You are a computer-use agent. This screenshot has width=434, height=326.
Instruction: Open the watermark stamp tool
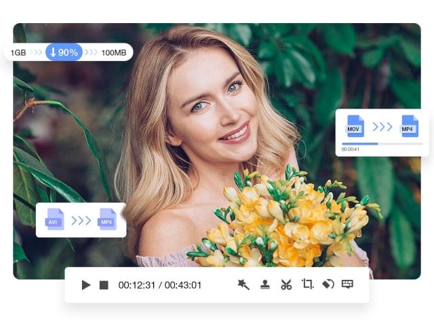coord(265,285)
